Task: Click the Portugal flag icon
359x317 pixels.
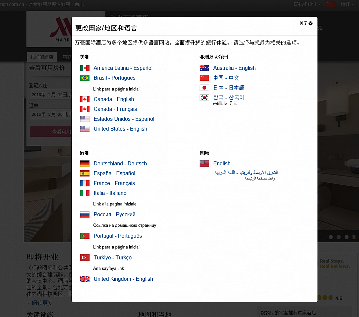Action: pyautogui.click(x=85, y=236)
